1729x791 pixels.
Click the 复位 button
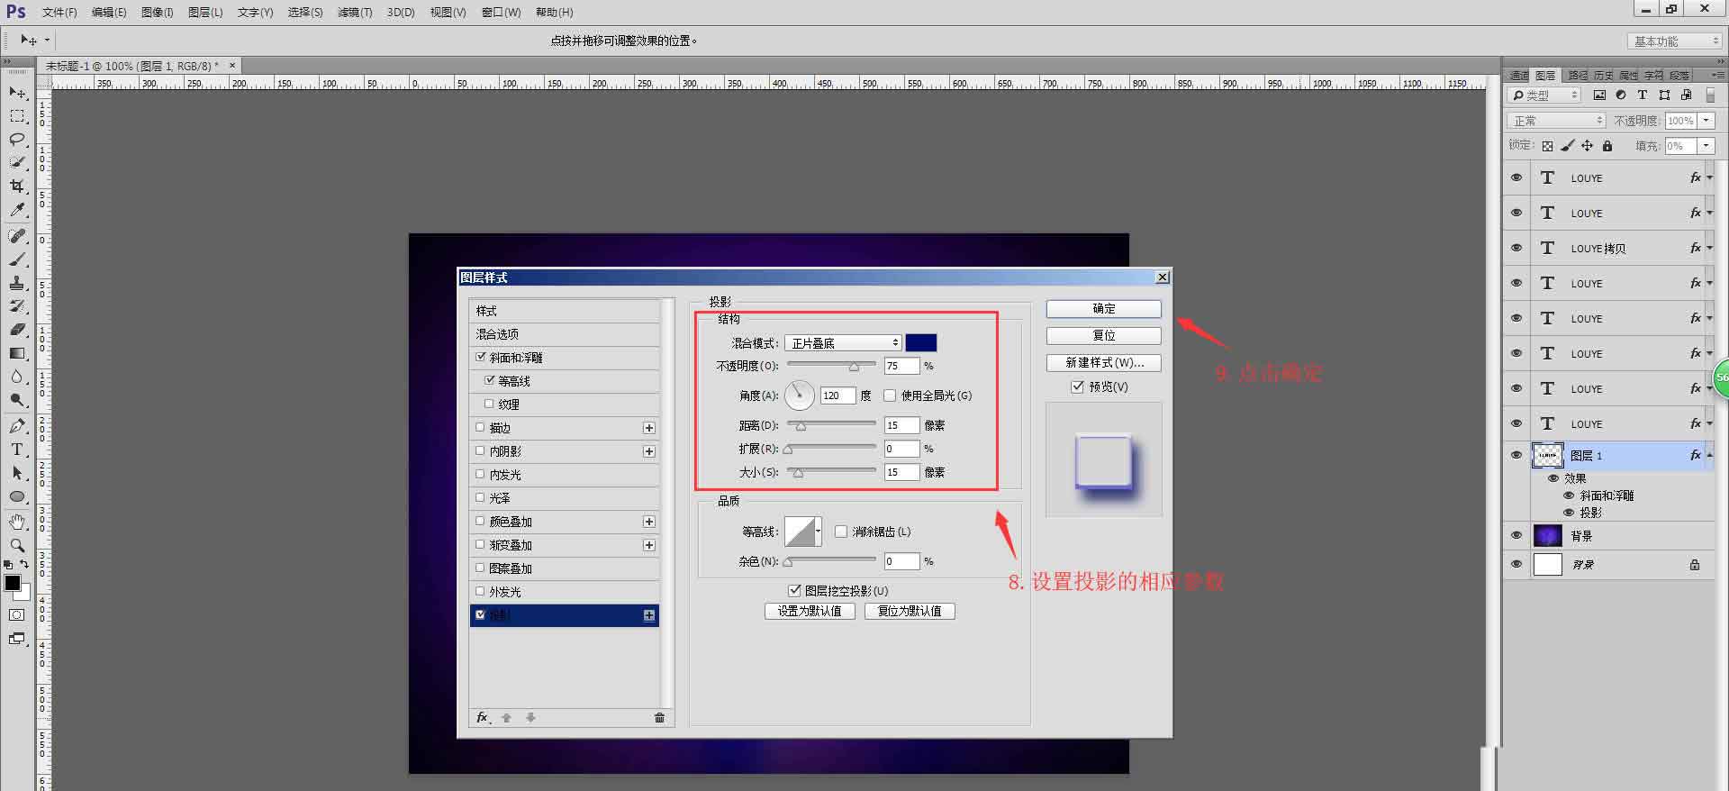(1104, 335)
